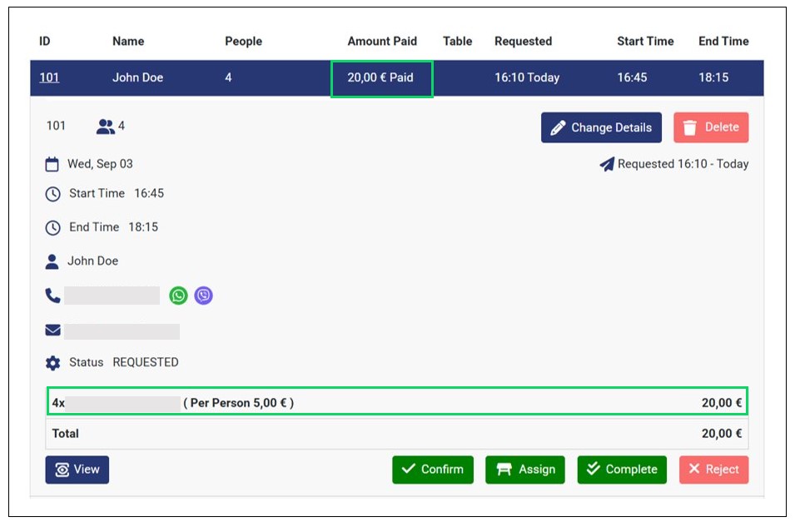Mark reservation as Complete

[621, 470]
